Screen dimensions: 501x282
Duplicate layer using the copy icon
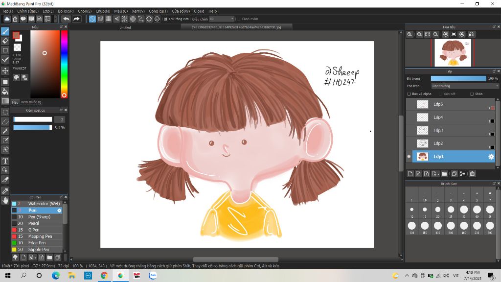[454, 174]
